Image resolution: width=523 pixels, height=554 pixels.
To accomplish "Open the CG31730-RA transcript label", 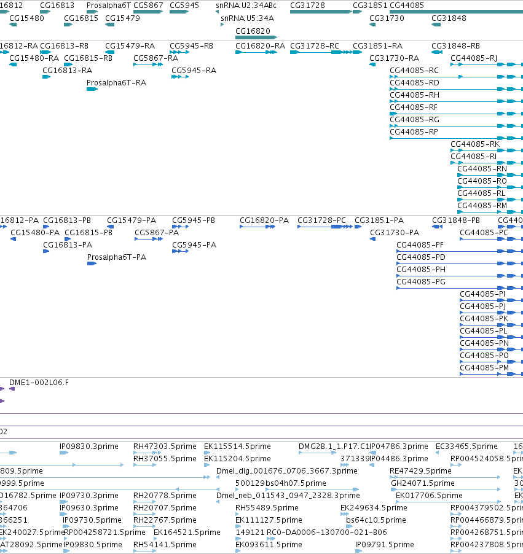I will (394, 58).
